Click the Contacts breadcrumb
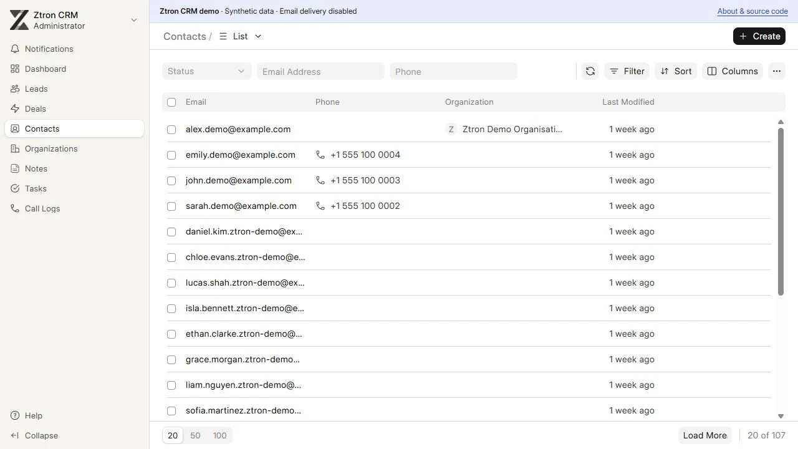 (x=185, y=36)
